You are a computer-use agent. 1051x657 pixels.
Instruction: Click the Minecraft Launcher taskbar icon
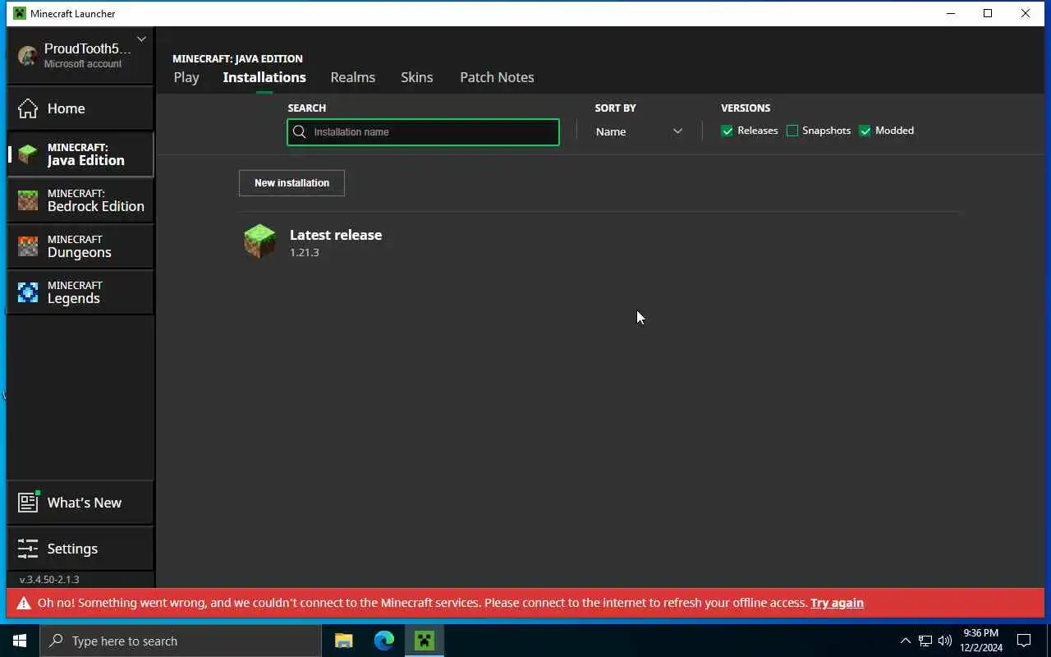pyautogui.click(x=425, y=641)
